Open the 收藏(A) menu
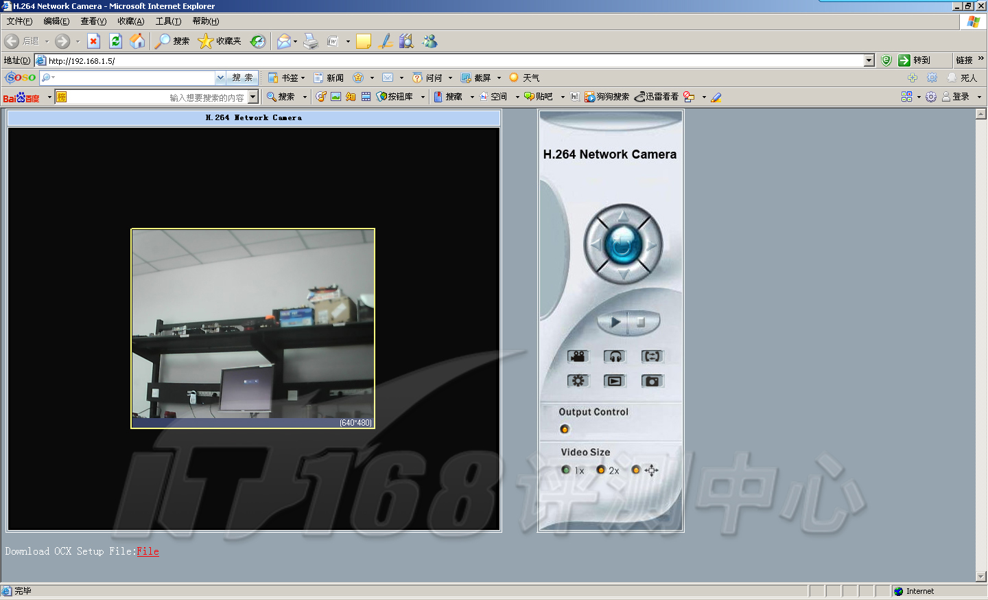This screenshot has height=600, width=988. point(130,21)
